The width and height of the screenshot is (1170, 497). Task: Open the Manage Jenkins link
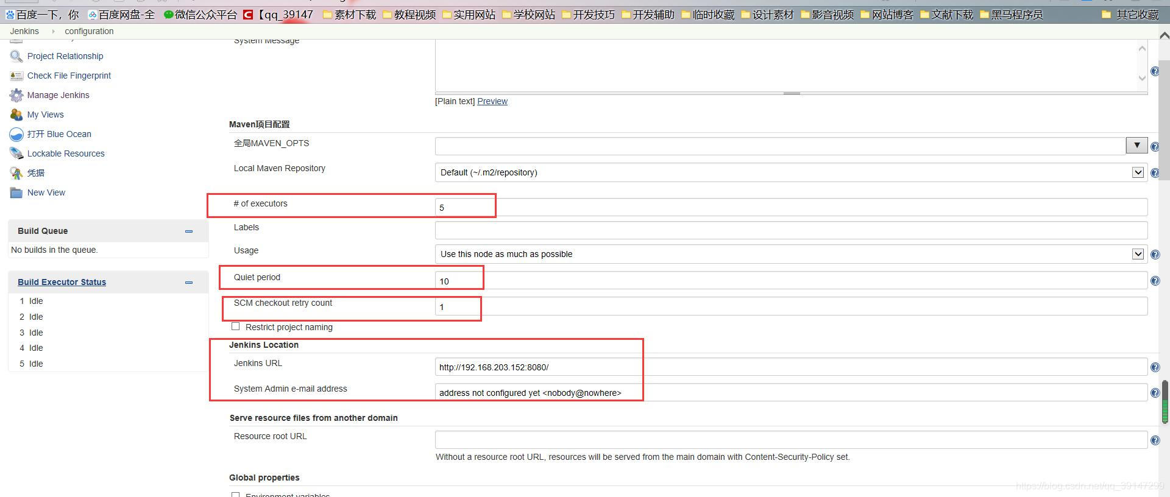tap(58, 95)
